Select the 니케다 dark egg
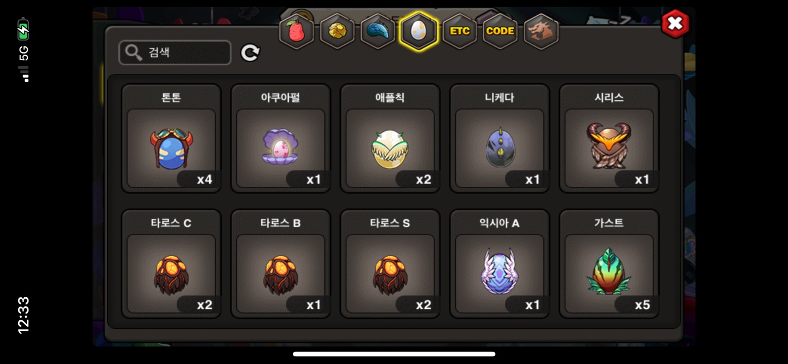788x364 pixels. tap(500, 138)
